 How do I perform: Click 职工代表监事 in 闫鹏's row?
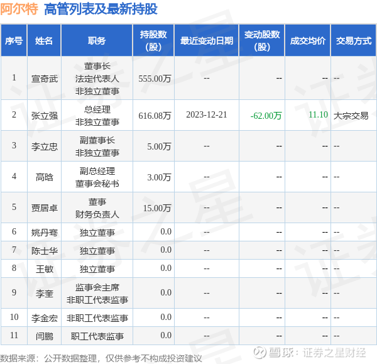(x=97, y=336)
